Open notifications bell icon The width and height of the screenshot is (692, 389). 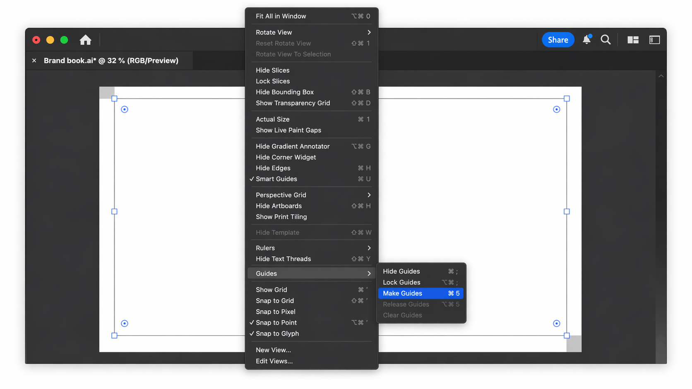[586, 39]
